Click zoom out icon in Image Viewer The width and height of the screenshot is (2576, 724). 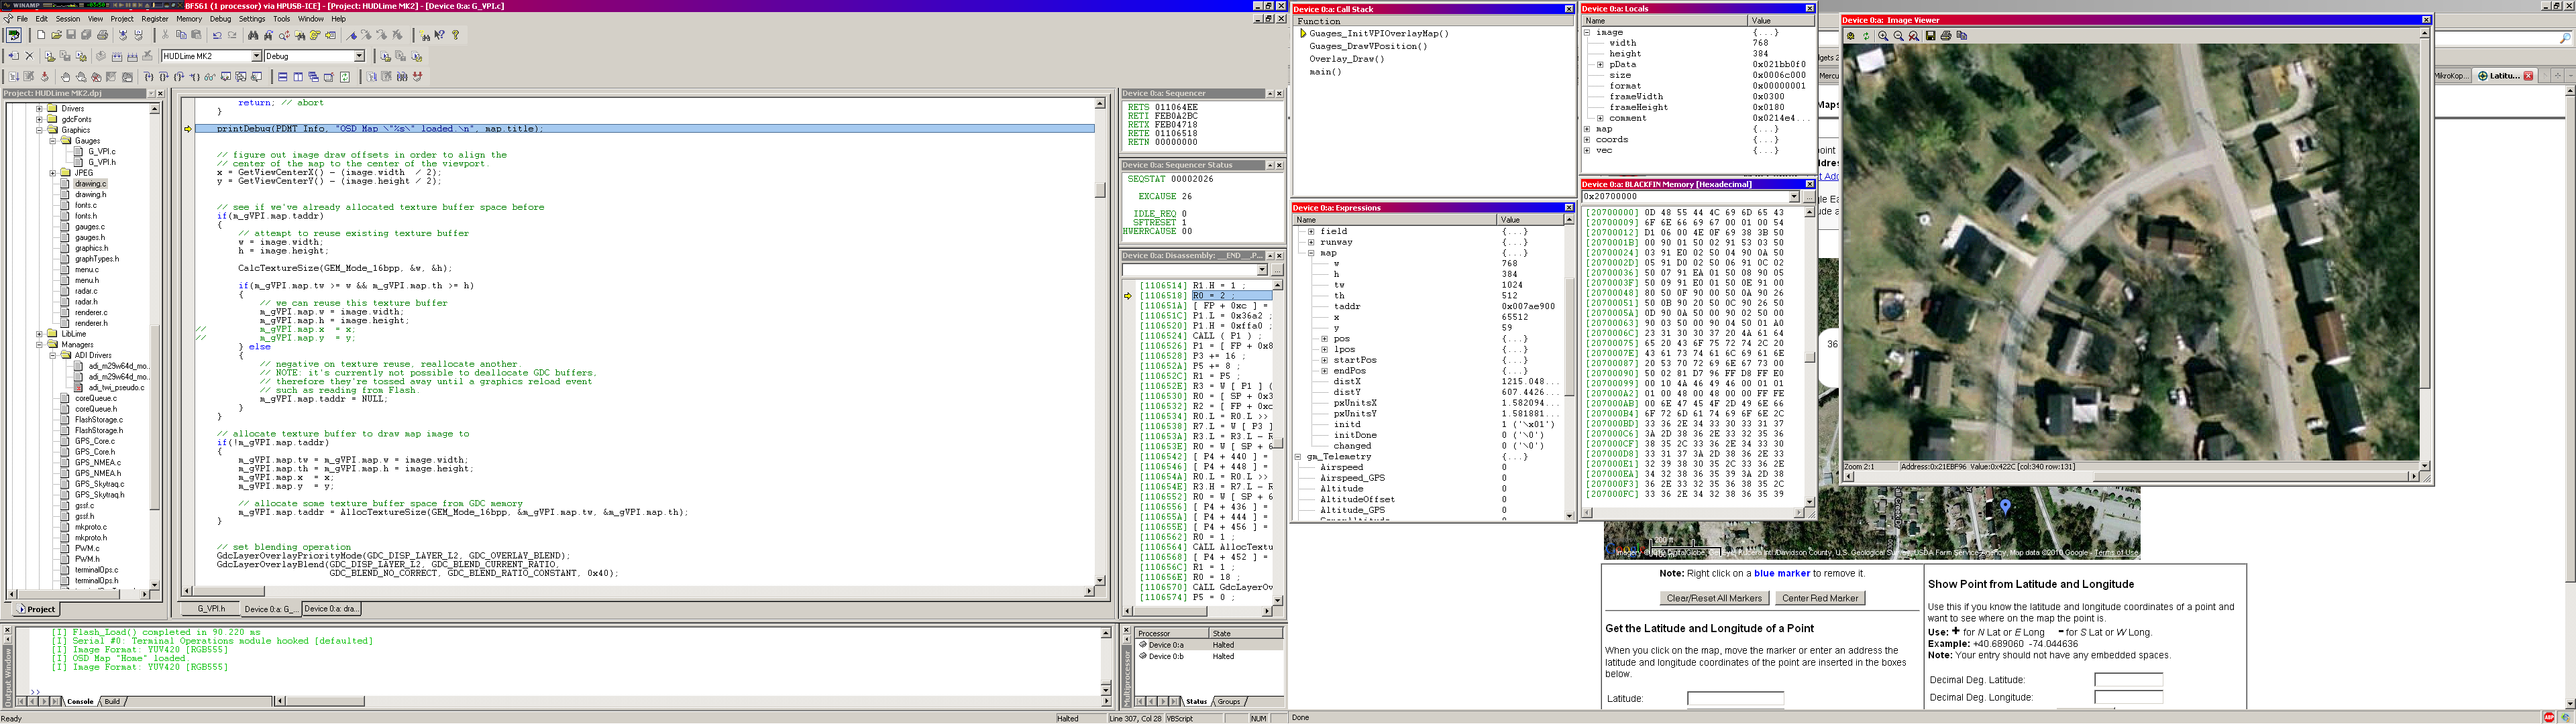point(1898,36)
